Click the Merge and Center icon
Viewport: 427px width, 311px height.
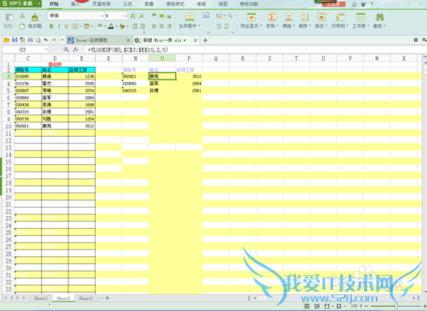point(190,17)
